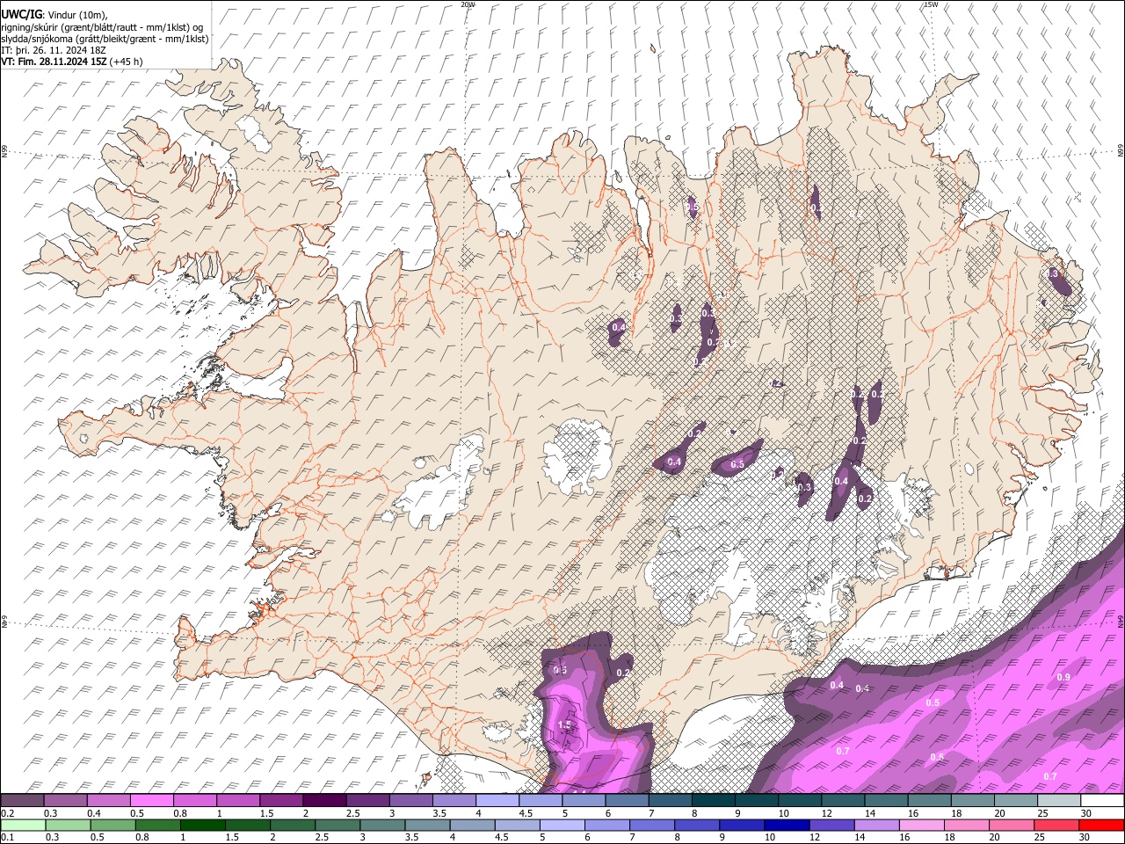Click the bright red 30+ swatch, bottom row
Image resolution: width=1125 pixels, height=844 pixels.
(1101, 825)
